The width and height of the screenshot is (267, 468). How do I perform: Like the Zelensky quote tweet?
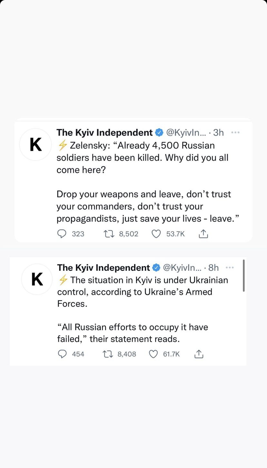[156, 234]
